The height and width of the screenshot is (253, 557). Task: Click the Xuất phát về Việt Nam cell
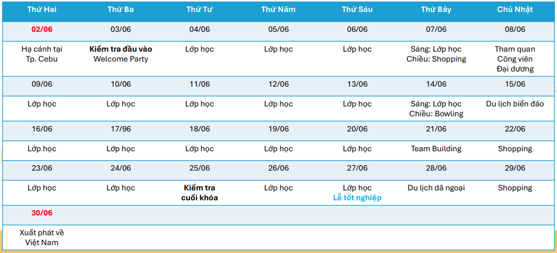pyautogui.click(x=42, y=237)
